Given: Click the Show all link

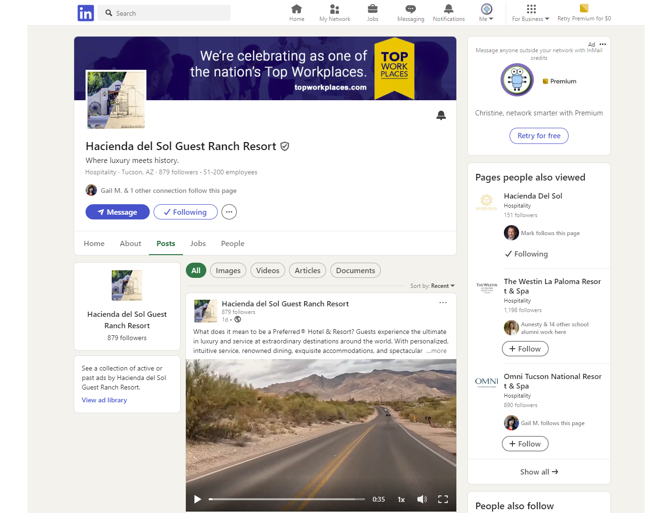Looking at the screenshot, I should click(x=539, y=472).
